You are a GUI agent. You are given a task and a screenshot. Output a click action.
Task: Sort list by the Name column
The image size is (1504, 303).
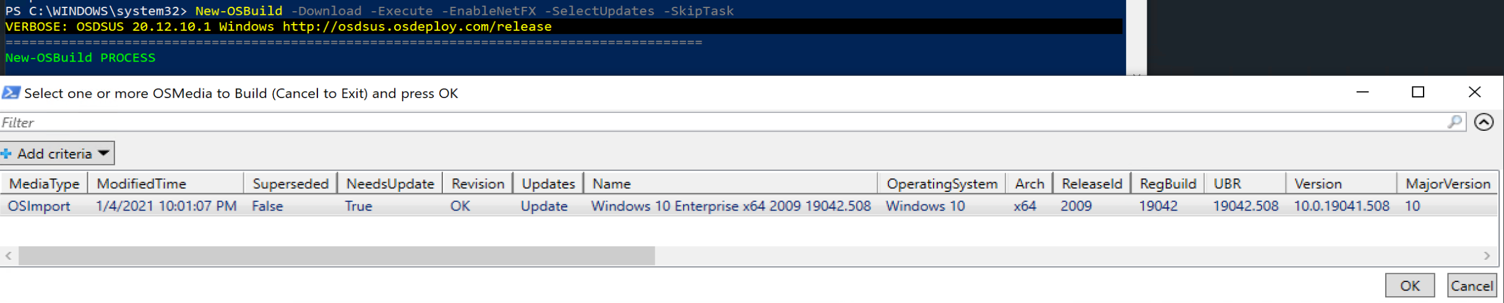click(x=611, y=184)
